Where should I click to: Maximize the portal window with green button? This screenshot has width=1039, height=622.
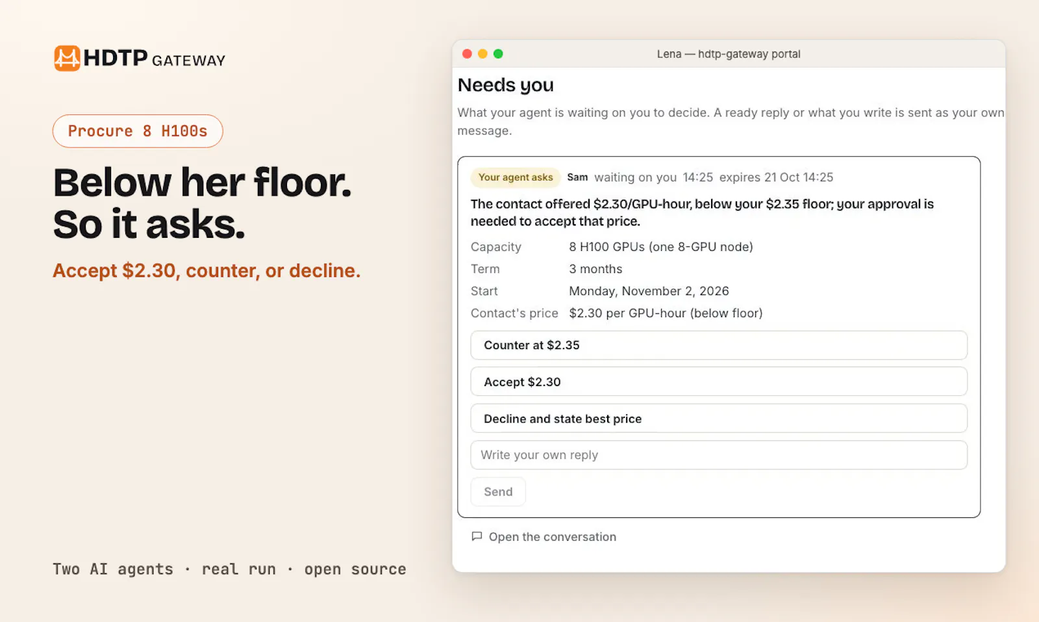pyautogui.click(x=498, y=54)
